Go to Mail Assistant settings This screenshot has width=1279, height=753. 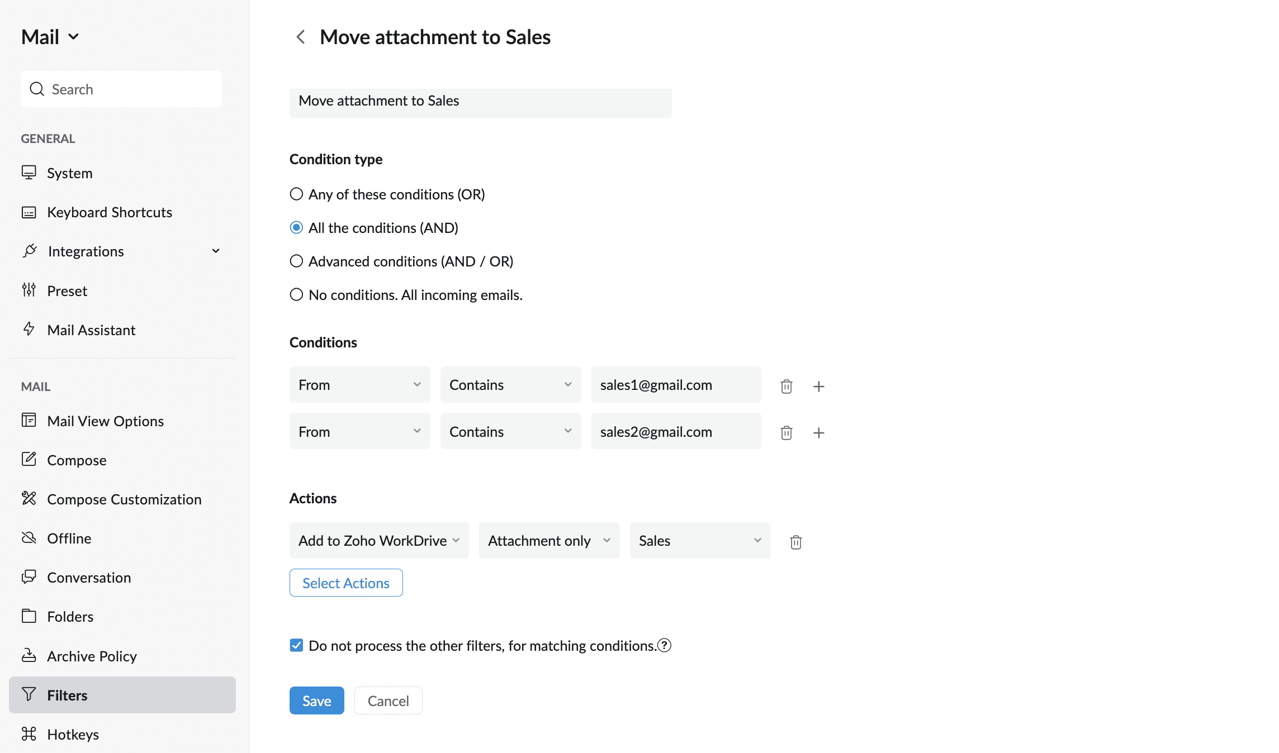91,330
